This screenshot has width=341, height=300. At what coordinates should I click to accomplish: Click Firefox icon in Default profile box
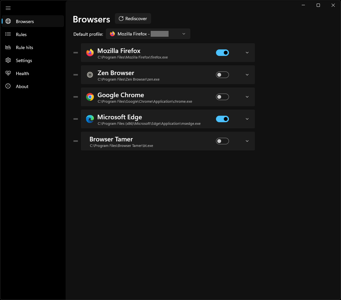click(112, 34)
